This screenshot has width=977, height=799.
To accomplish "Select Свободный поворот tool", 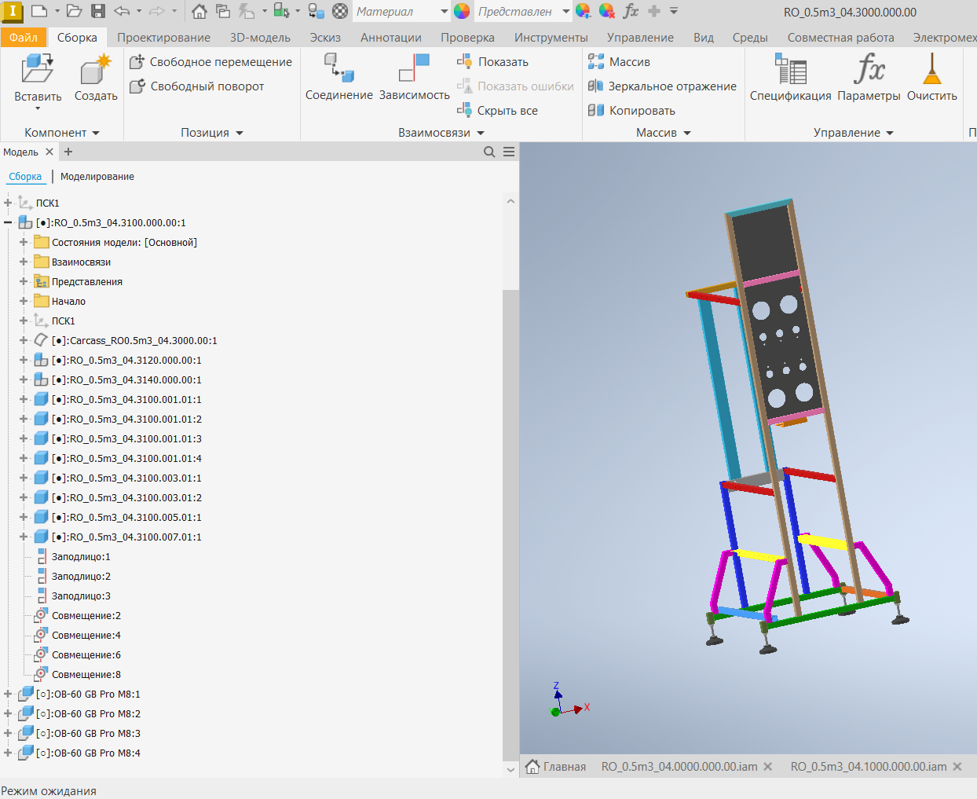I will pyautogui.click(x=196, y=86).
